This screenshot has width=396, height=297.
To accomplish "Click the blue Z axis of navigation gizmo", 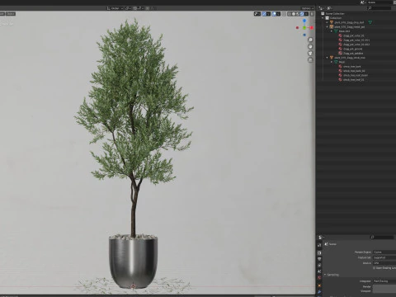I will pos(304,21).
